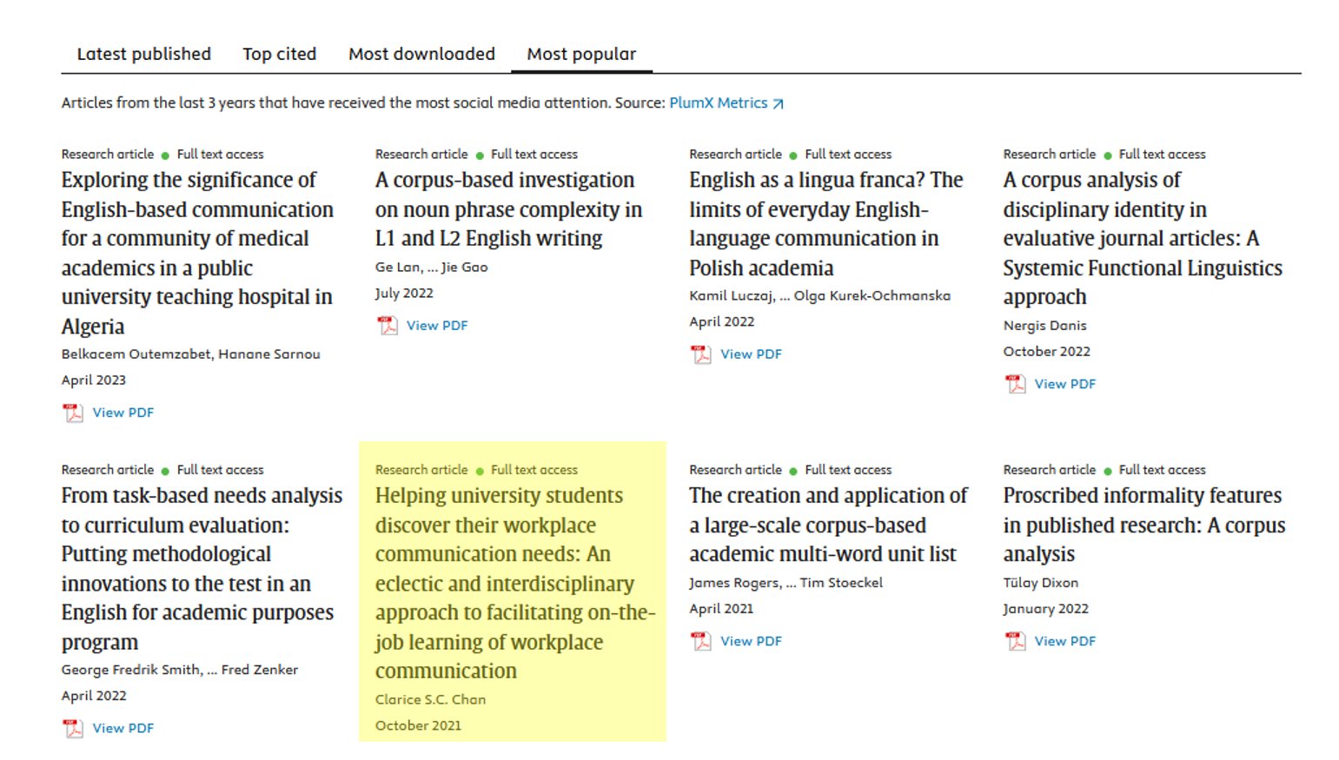The image size is (1339, 760).
Task: View PDF of James Rogers article
Action: click(x=751, y=641)
